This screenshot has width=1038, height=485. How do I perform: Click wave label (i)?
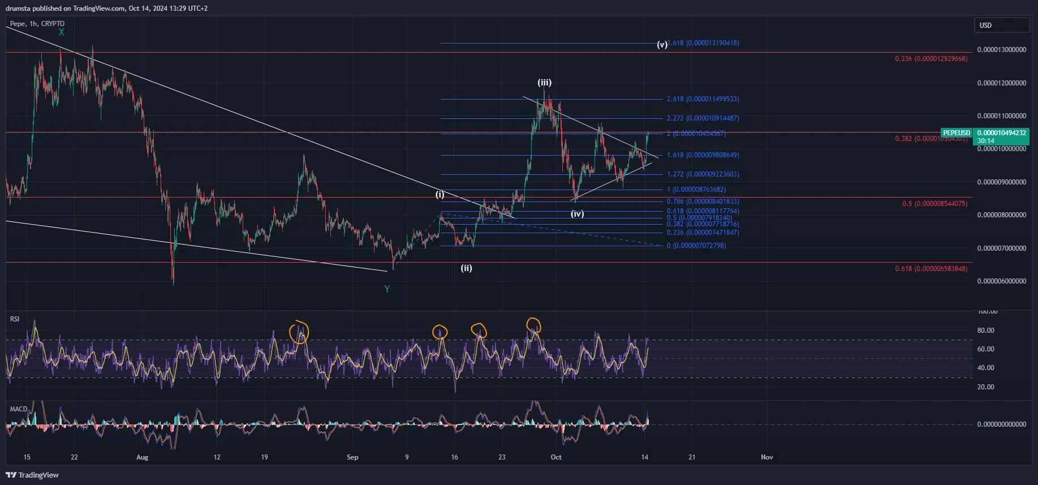click(x=440, y=195)
